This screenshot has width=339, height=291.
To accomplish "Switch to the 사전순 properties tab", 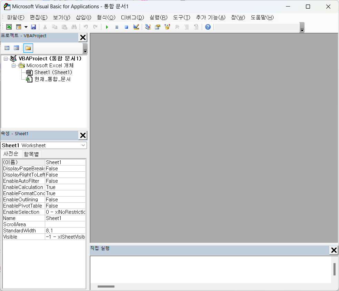I will click(11, 154).
